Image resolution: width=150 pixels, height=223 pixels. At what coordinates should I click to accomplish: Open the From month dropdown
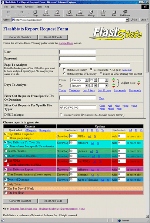87,80
